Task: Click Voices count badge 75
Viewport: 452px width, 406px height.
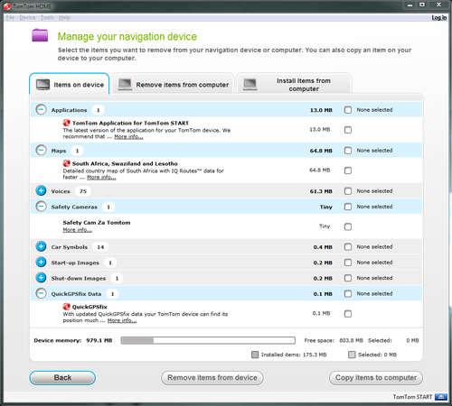Action: (x=83, y=191)
